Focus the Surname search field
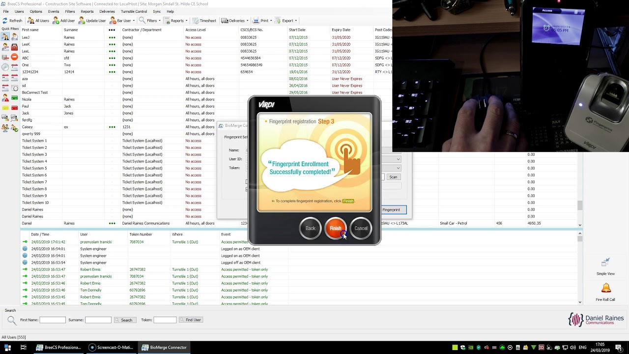The height and width of the screenshot is (354, 629). tap(98, 320)
